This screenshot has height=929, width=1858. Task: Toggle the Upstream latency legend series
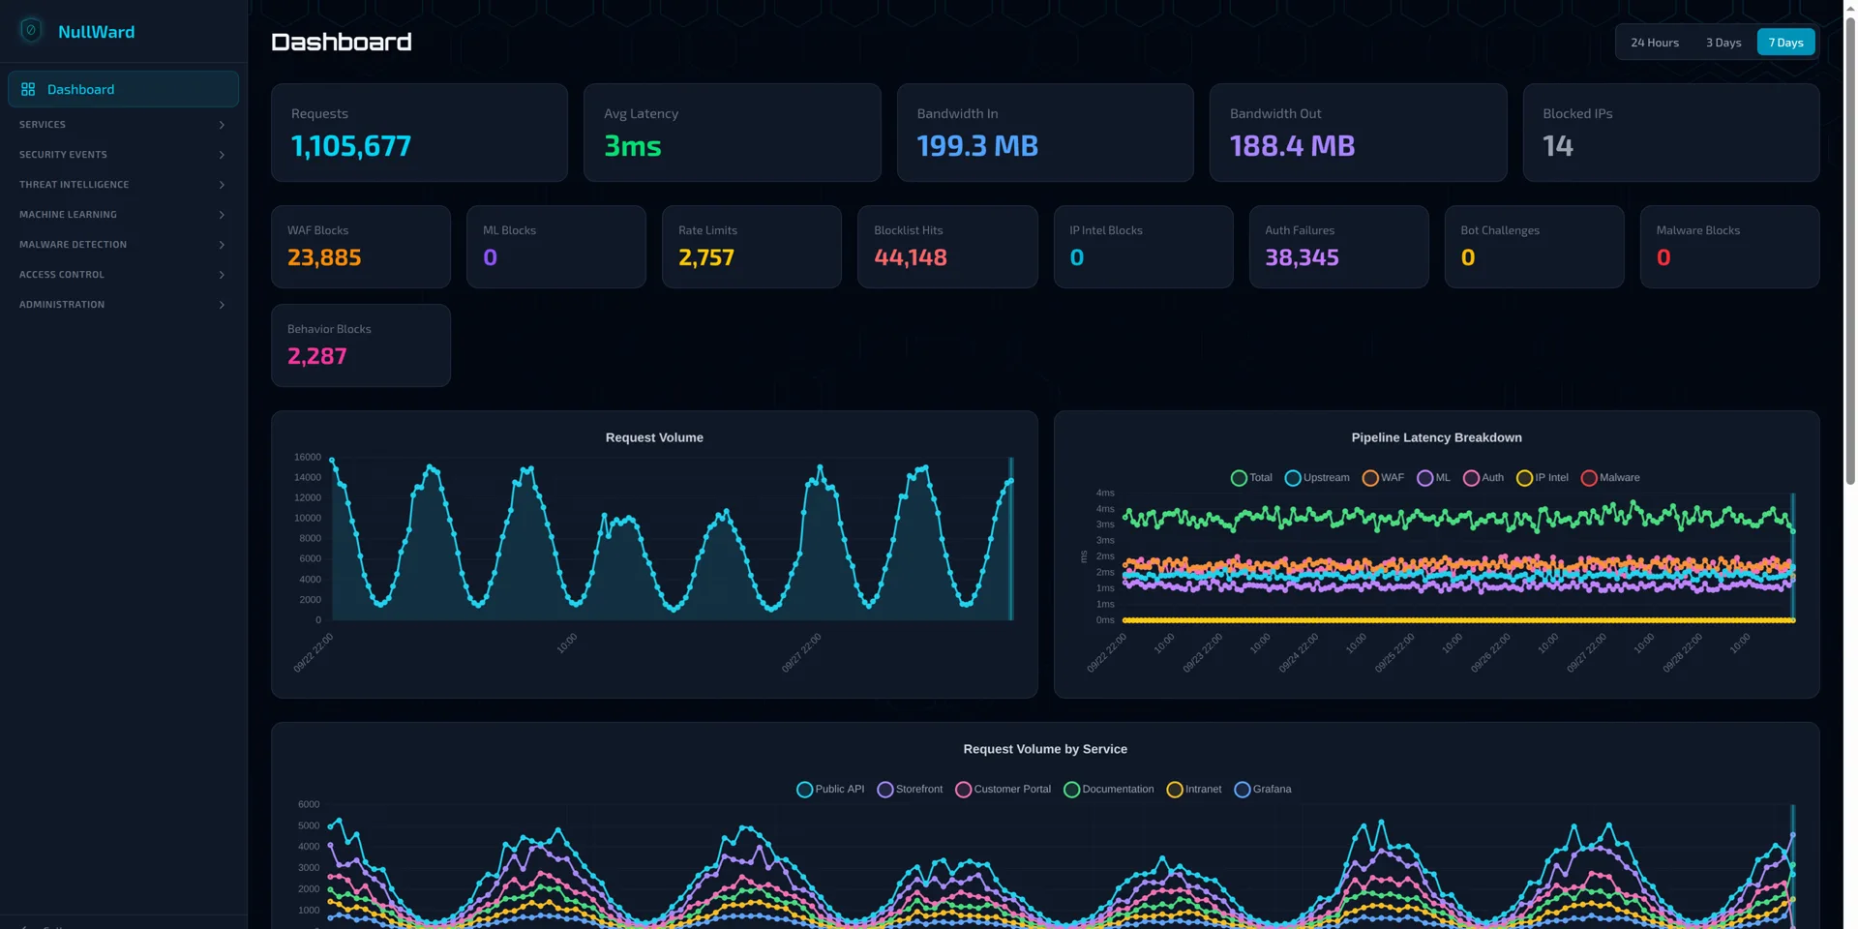pos(1317,478)
